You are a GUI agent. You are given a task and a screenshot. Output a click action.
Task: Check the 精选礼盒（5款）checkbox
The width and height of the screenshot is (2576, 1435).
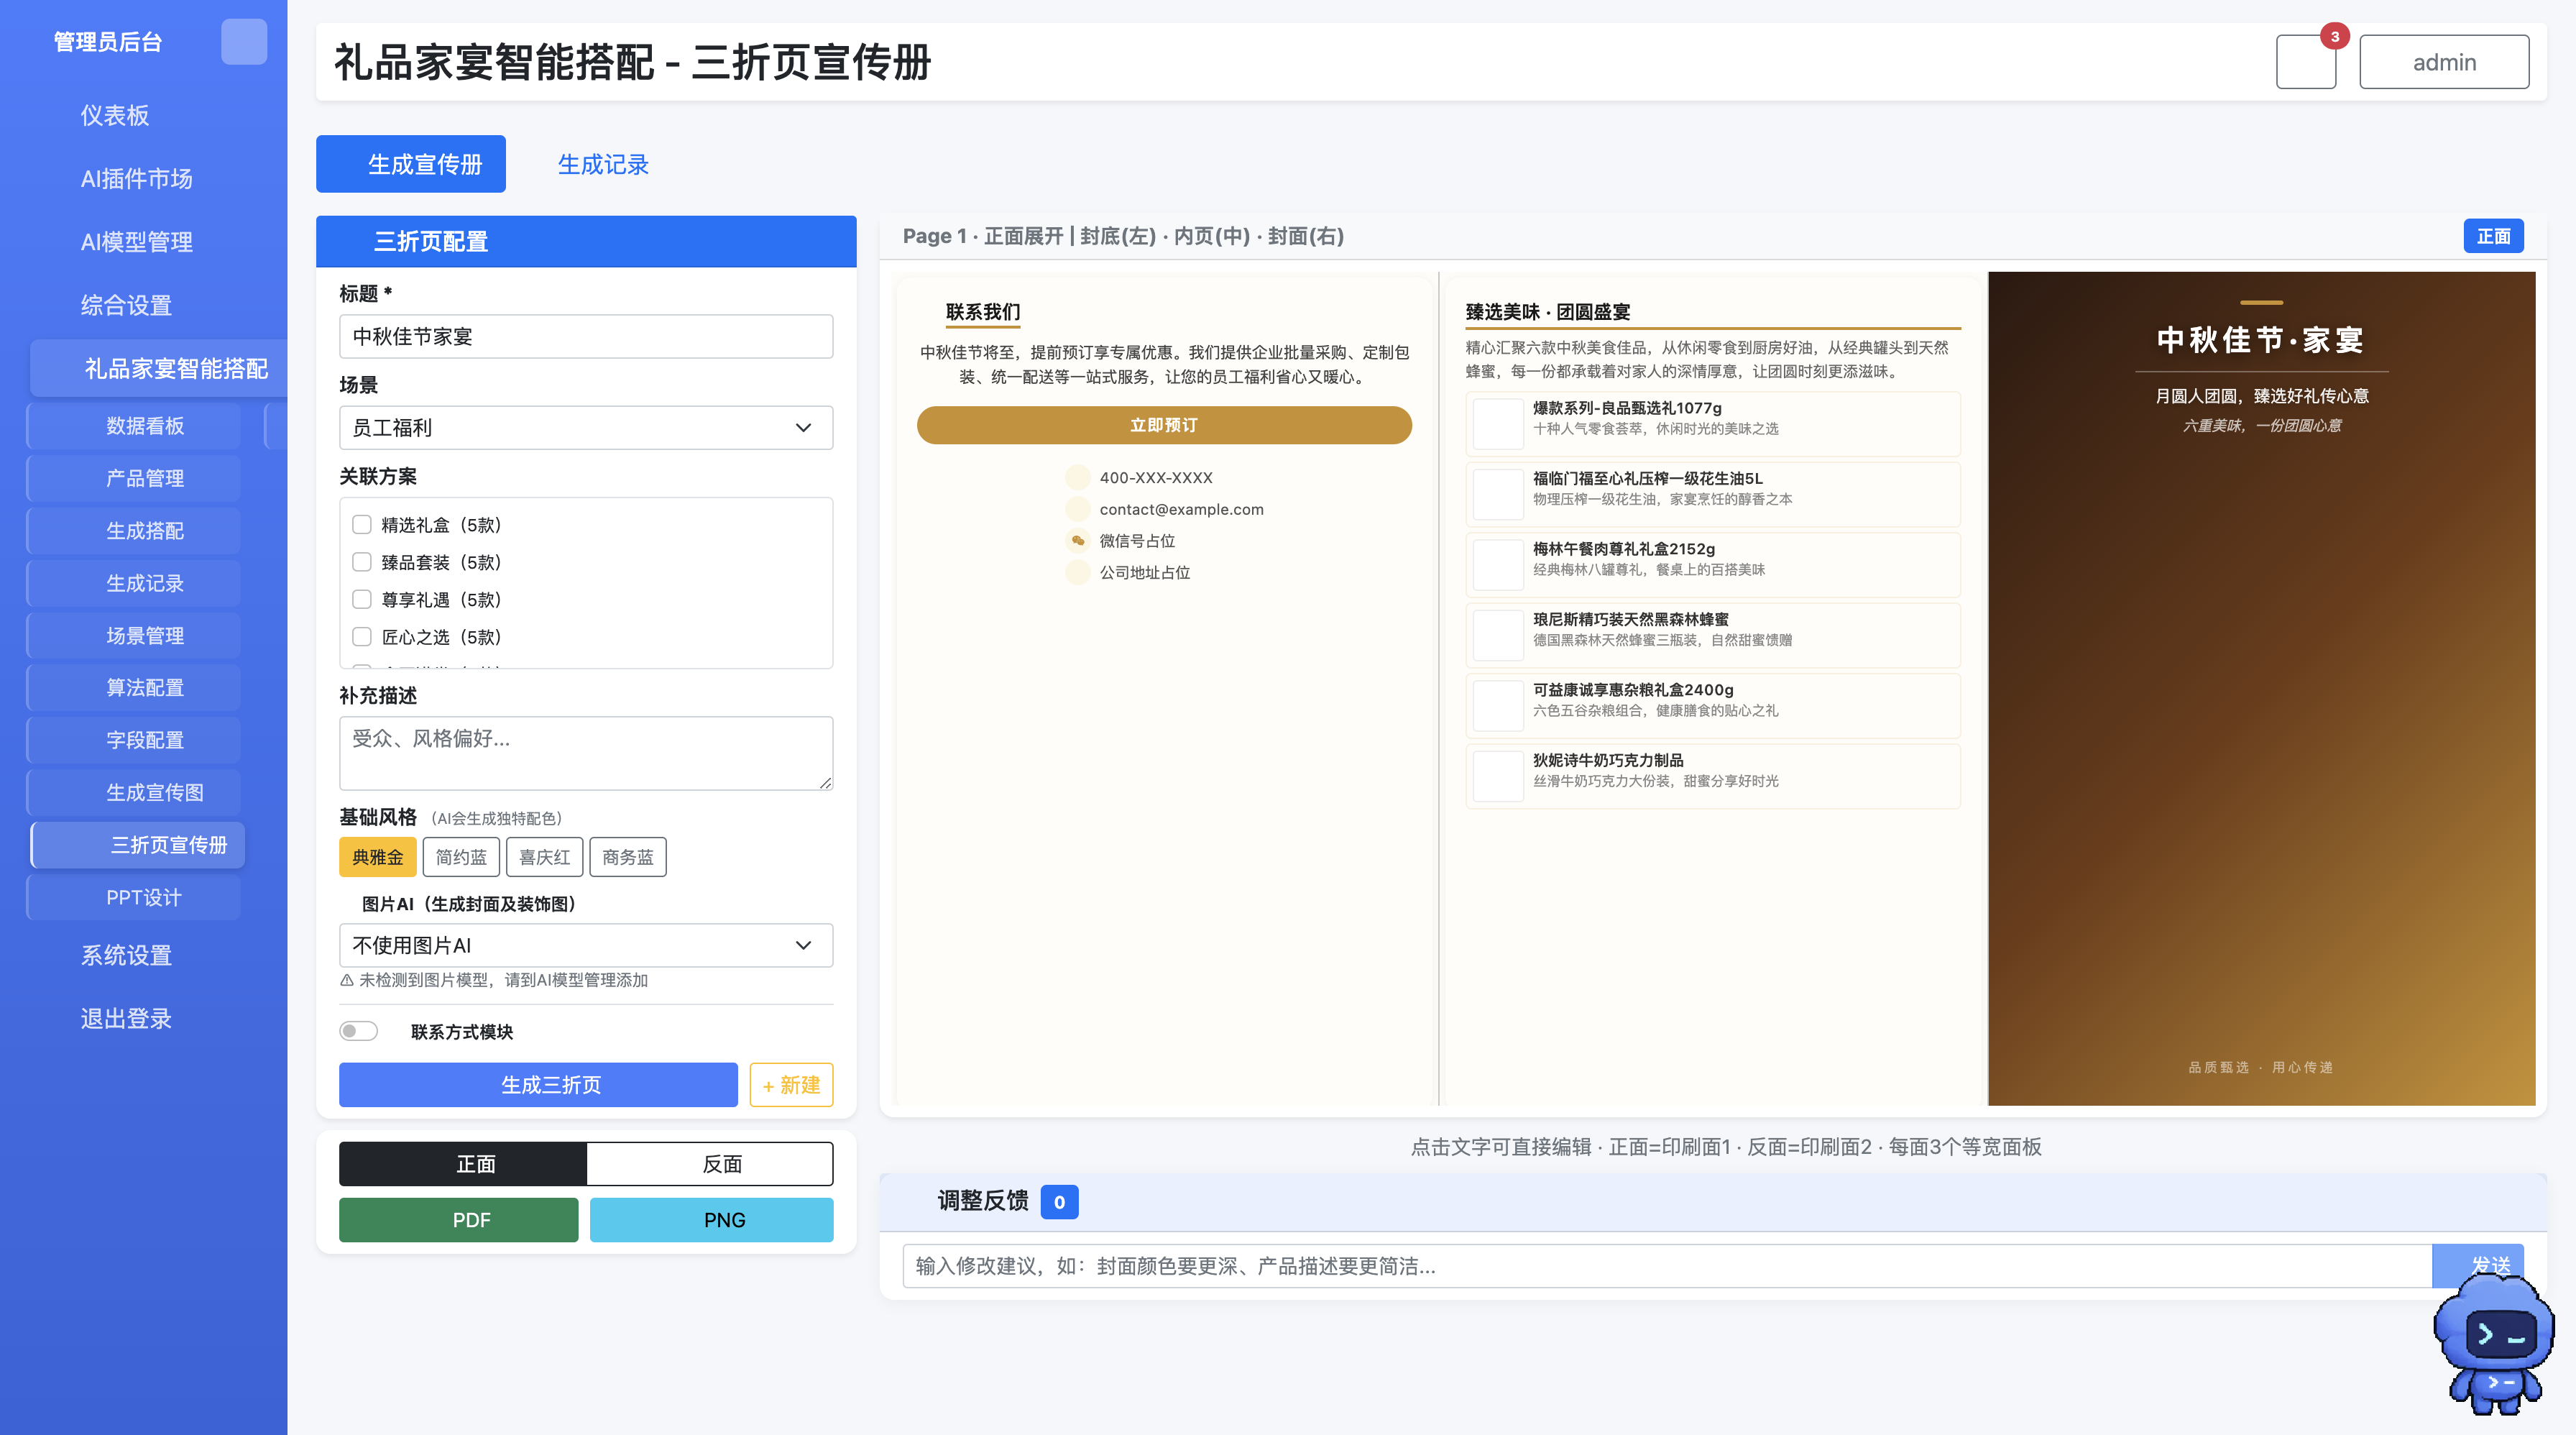coord(362,525)
